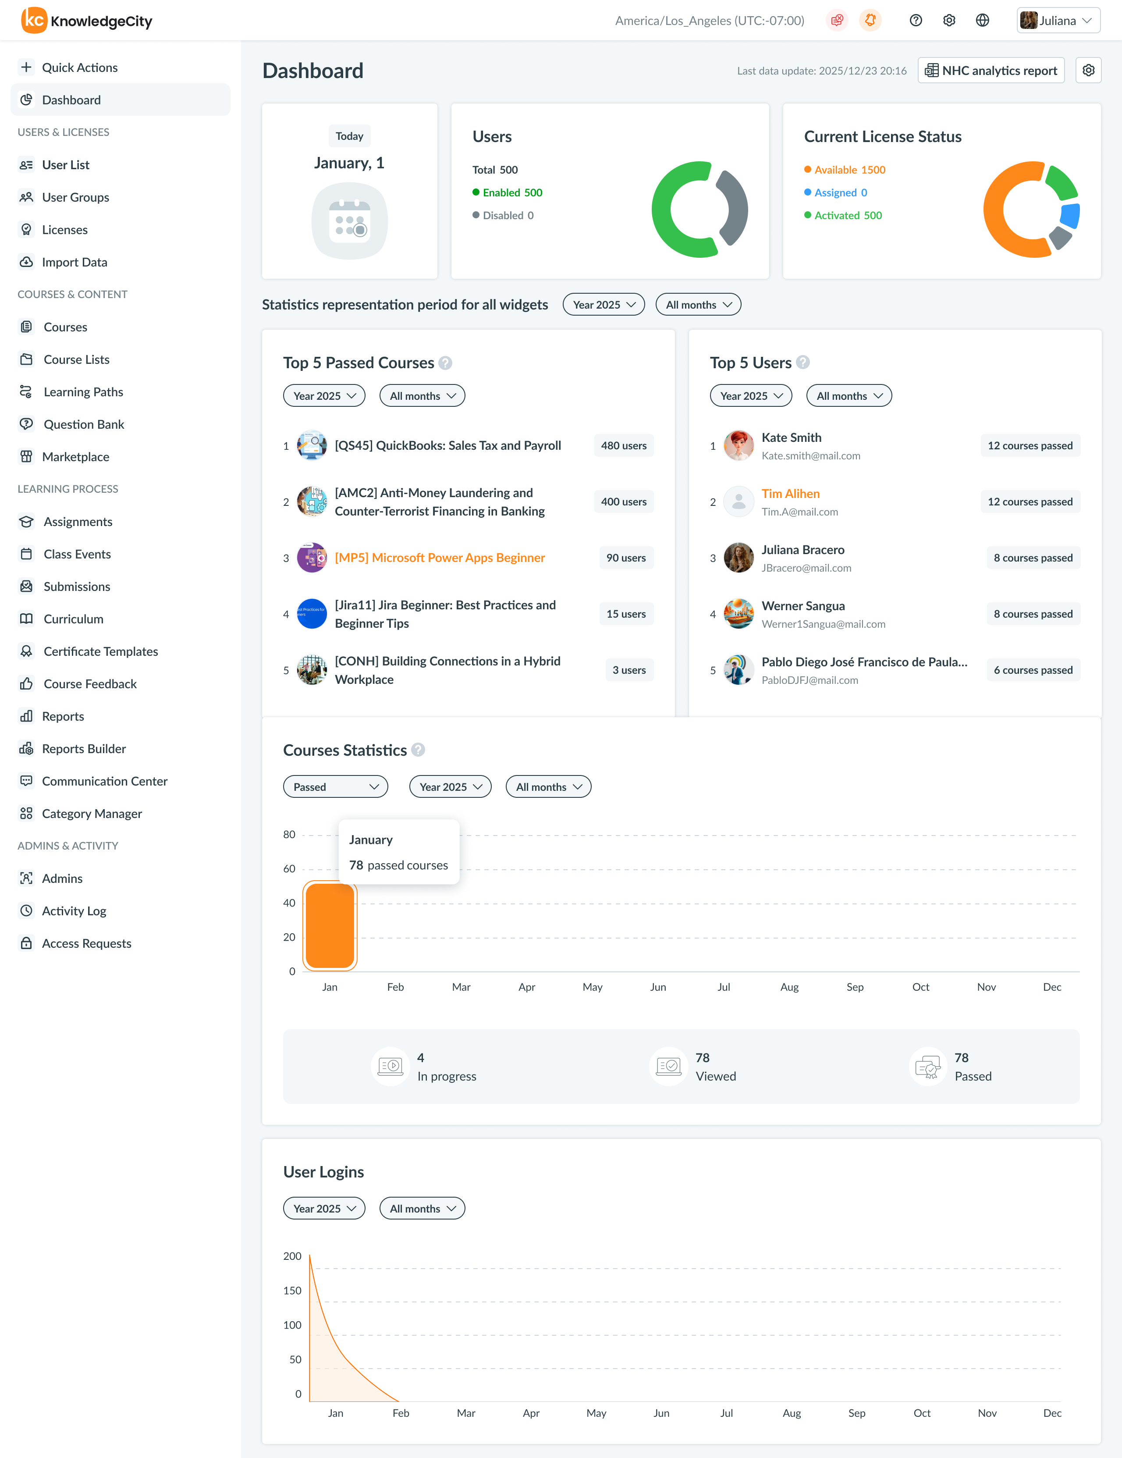1122x1458 pixels.
Task: Open the Year 2025 dropdown for all widgets
Action: coord(603,304)
